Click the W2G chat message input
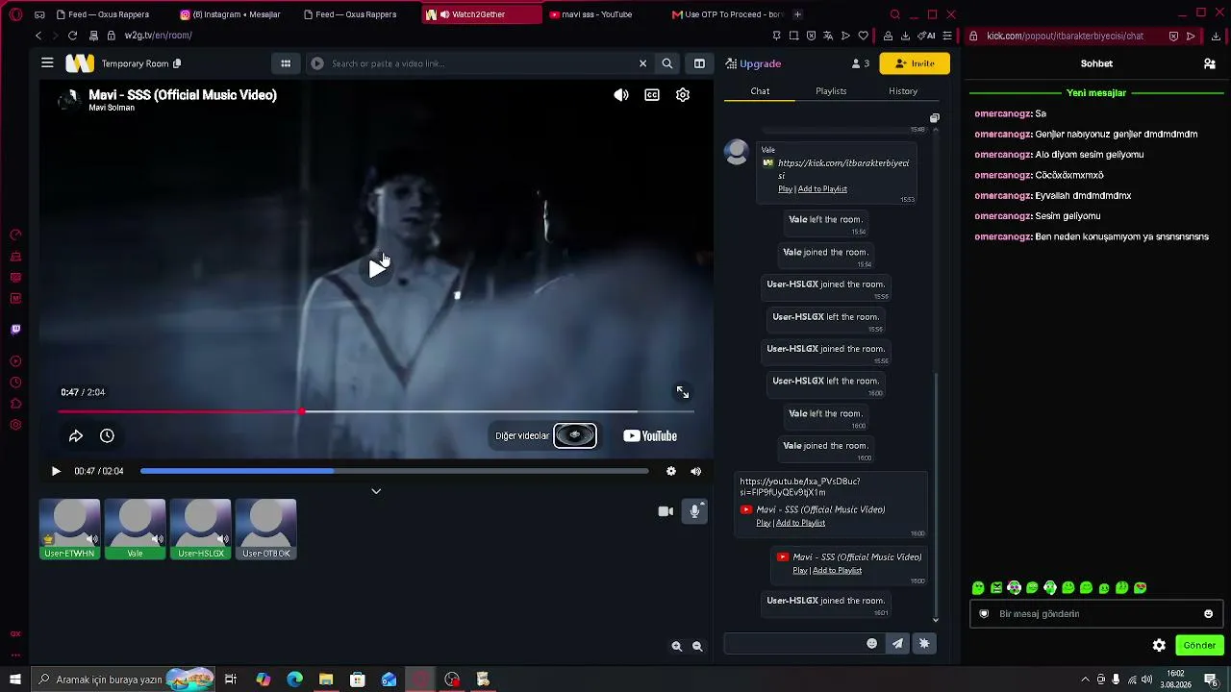 pyautogui.click(x=794, y=644)
